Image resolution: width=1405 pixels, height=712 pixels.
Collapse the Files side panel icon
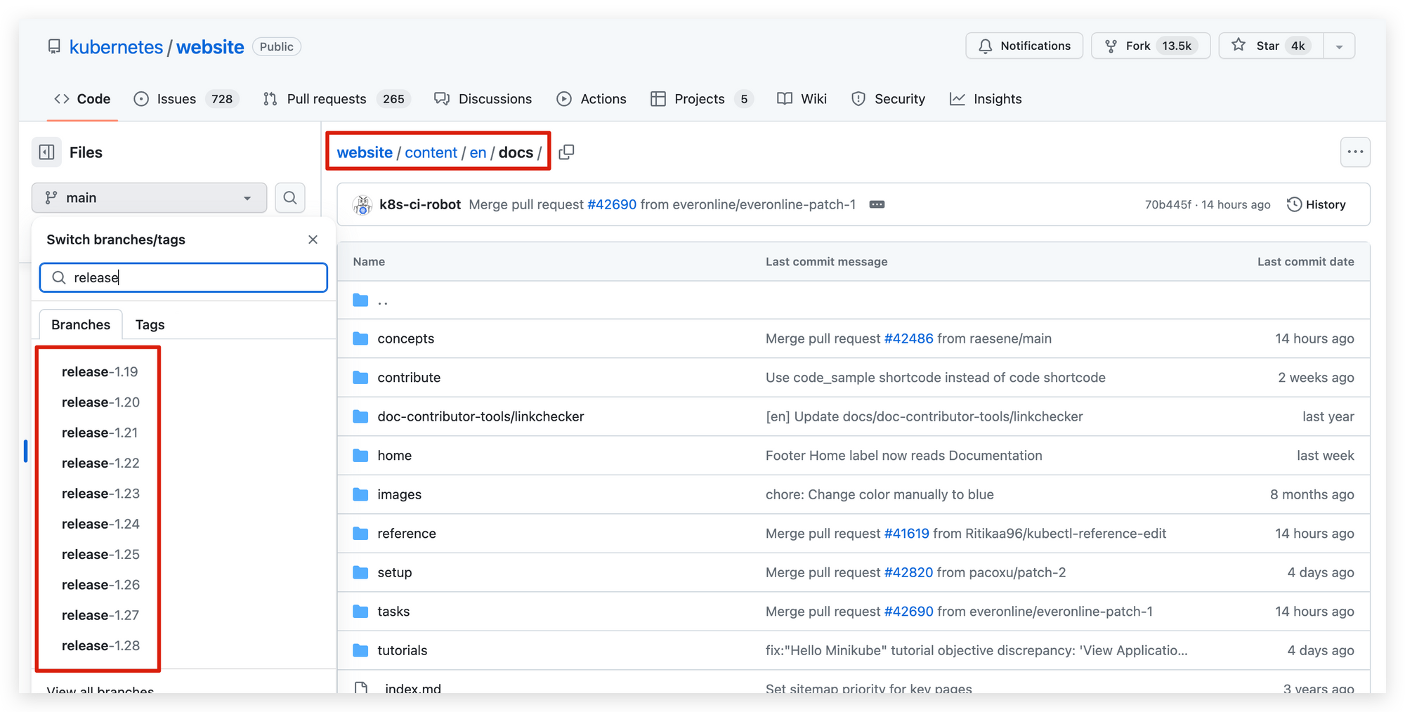[46, 152]
